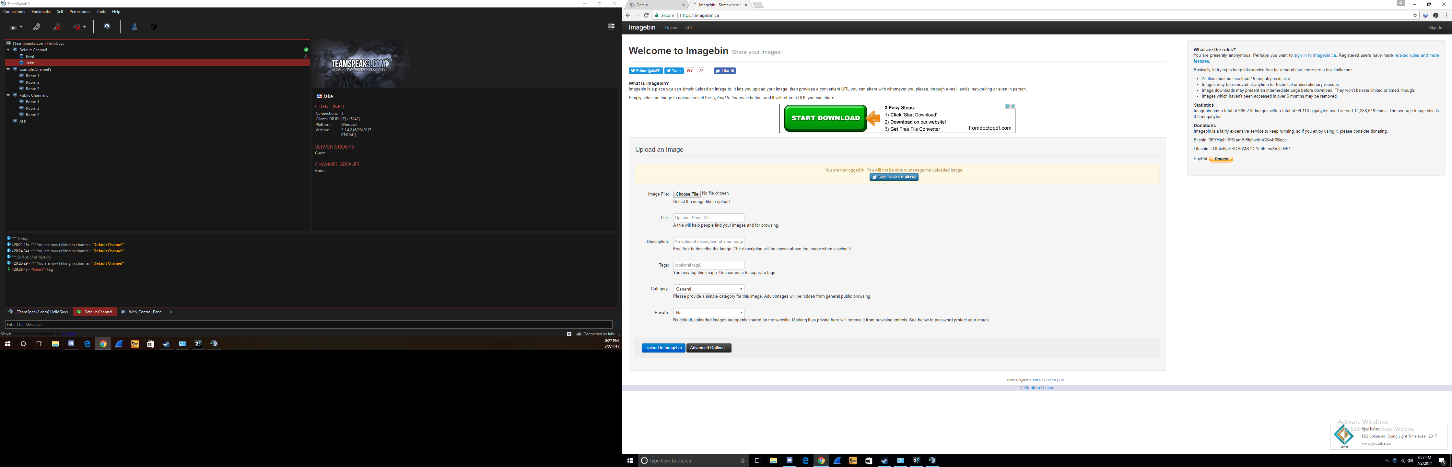The image size is (1452, 467).
Task: Click checked icon of Room 2 under Public Channel's
Action: click(x=21, y=108)
